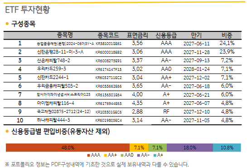Select the ETF 투자현황 page title
This screenshot has width=247, height=168.
click(28, 10)
